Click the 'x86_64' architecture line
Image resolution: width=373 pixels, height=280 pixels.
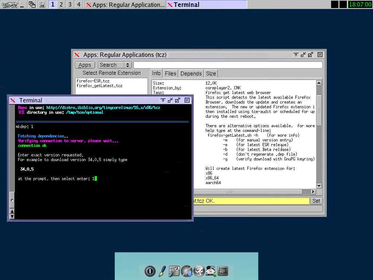click(212, 178)
